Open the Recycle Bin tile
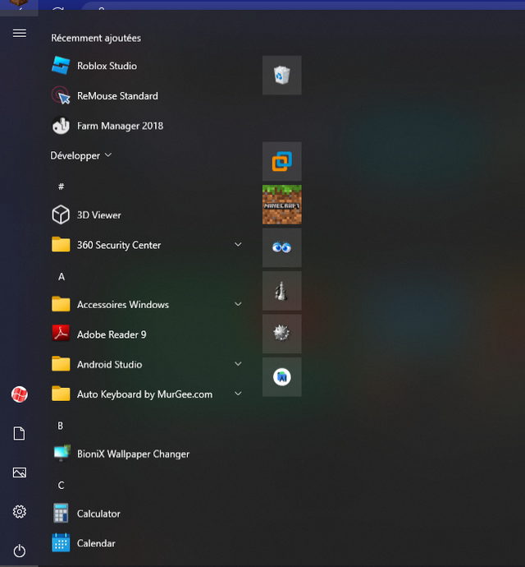This screenshot has height=567, width=525. pos(282,76)
